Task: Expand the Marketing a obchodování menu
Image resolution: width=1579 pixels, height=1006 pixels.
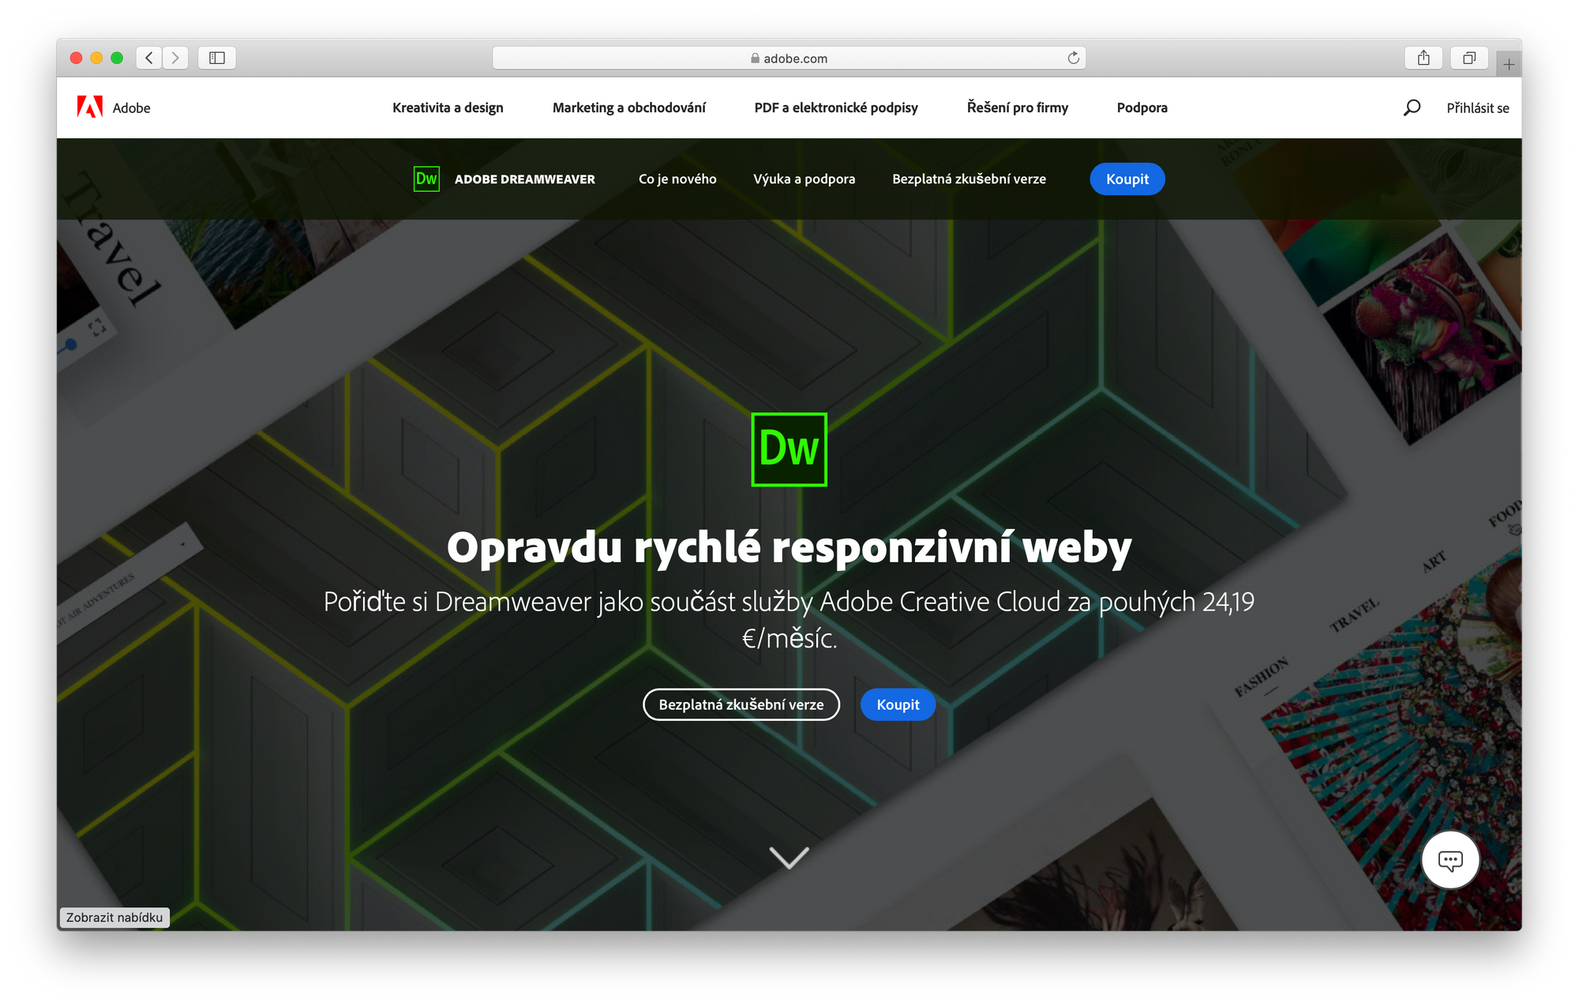Action: (628, 107)
